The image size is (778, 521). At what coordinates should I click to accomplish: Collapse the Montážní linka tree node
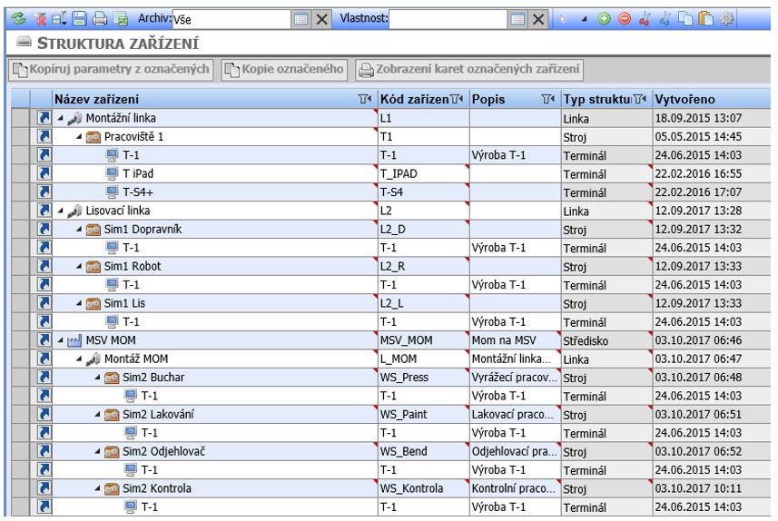[x=61, y=118]
